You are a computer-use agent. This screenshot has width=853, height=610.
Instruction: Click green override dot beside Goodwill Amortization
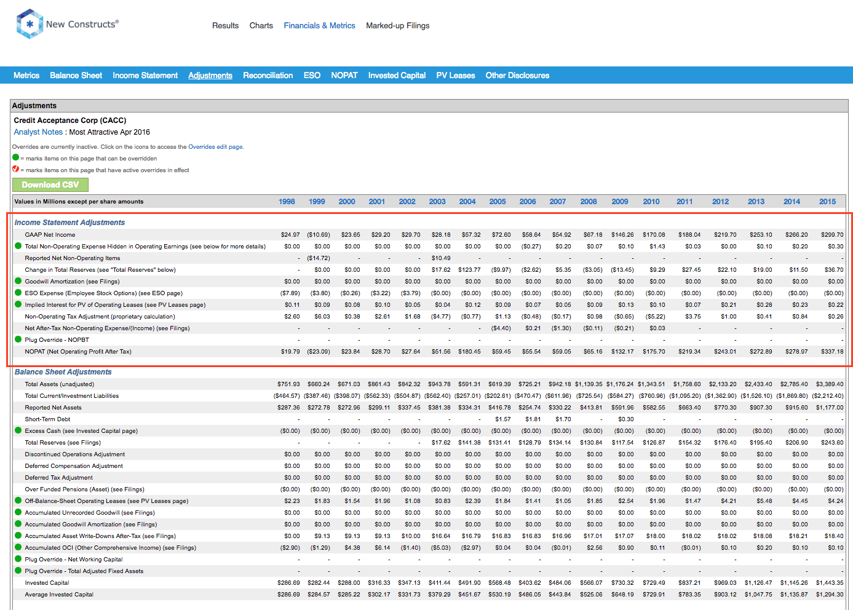coord(18,281)
